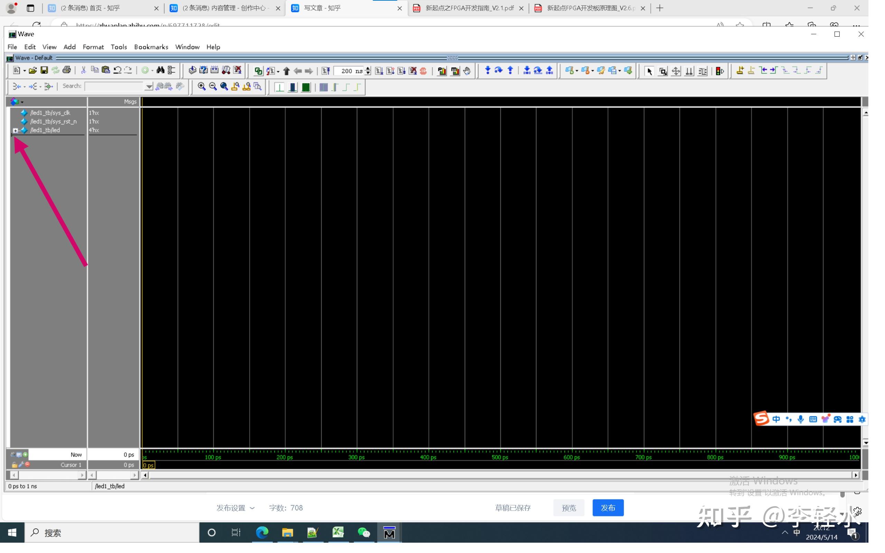Viewport: 885px width, 553px height.
Task: Activate the Zoom Mode rectangle tool
Action: (x=663, y=71)
